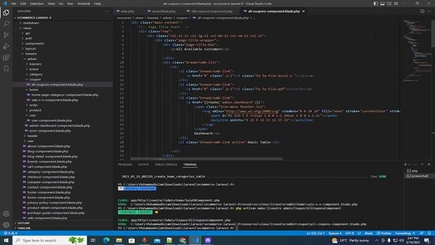Open Customize Layout in title bar
Screen dimensions: 435x245
[396, 3]
